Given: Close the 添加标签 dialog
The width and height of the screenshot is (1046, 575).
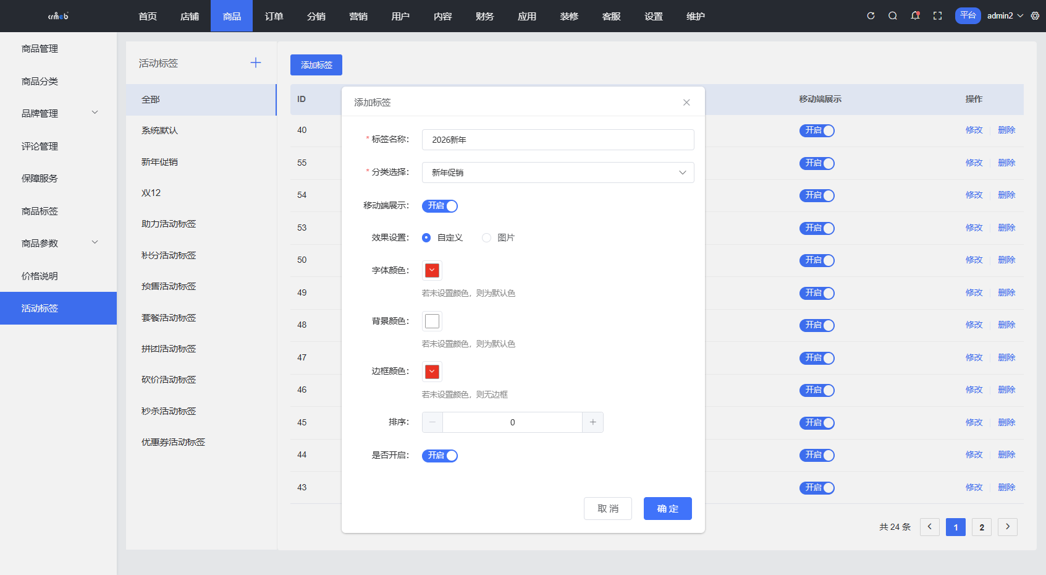Looking at the screenshot, I should [686, 103].
